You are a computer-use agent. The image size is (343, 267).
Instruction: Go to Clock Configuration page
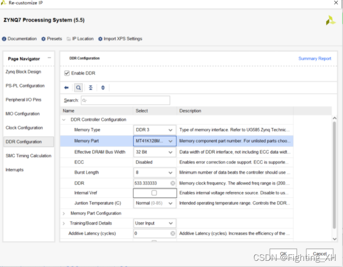(24, 128)
